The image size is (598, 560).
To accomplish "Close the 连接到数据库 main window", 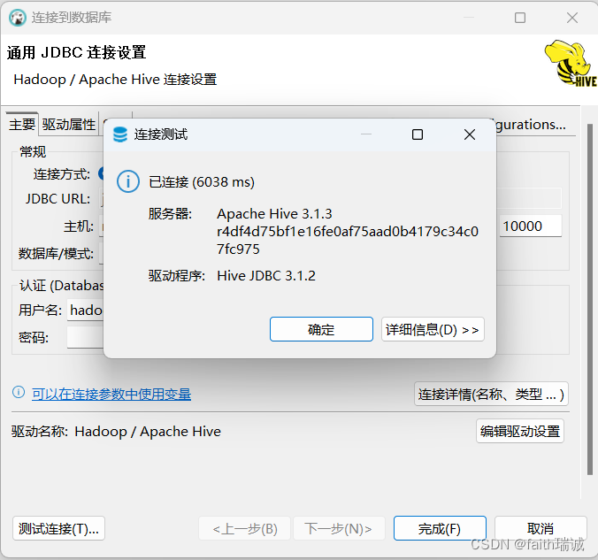I will pos(572,18).
